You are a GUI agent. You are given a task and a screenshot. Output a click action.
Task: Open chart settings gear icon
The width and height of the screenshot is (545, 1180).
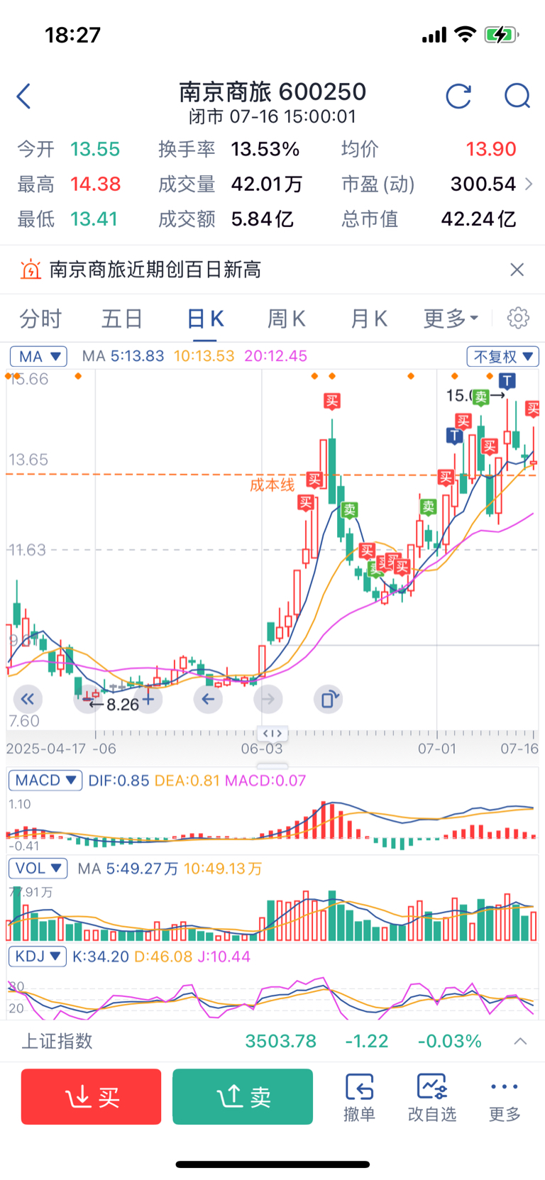click(518, 318)
